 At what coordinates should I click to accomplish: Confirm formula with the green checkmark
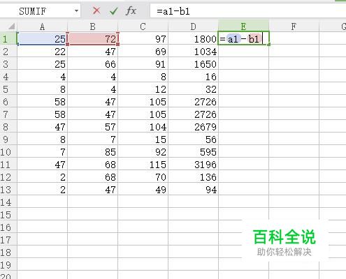[x=113, y=10]
